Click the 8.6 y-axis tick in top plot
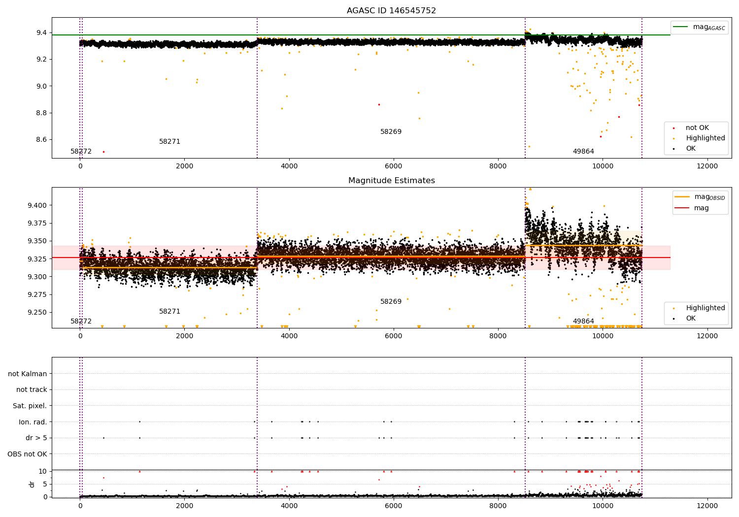739x517 pixels. [x=41, y=140]
